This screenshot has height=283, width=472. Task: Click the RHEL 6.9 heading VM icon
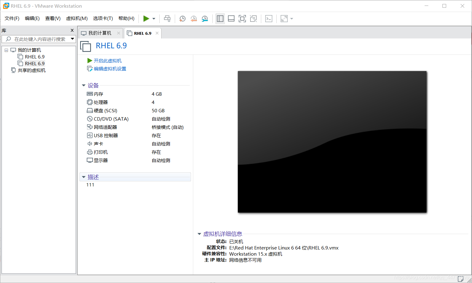tap(86, 46)
